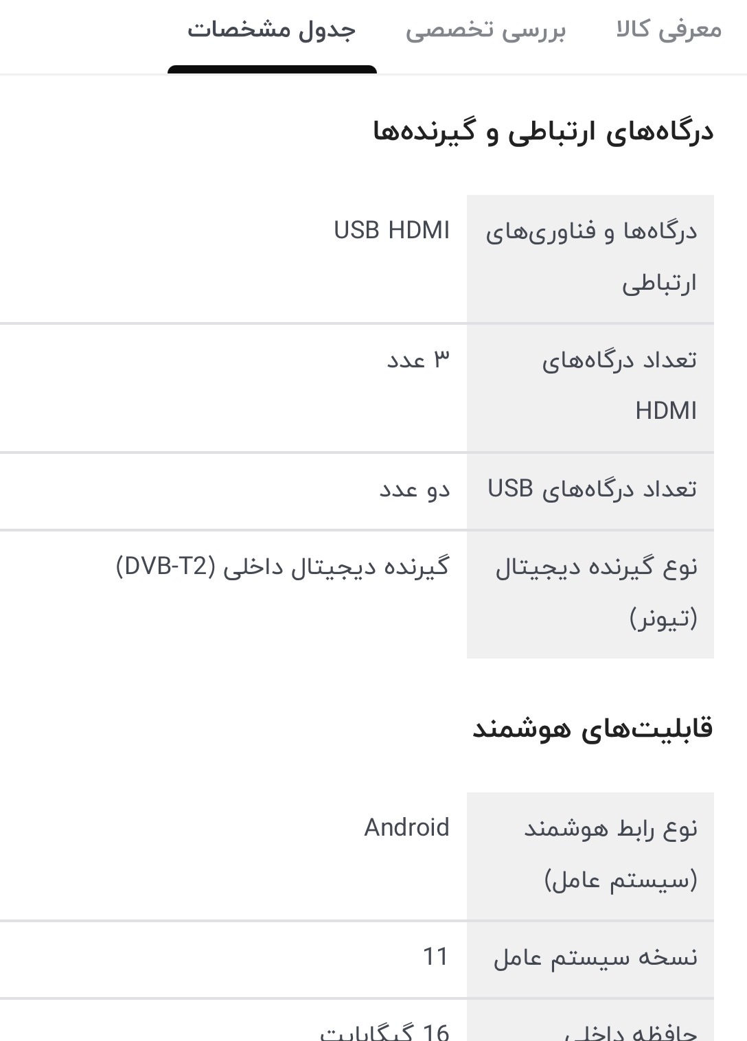This screenshot has width=747, height=1041.
Task: Click the درگاه‌های ارتباطی و گیرنده‌ها heading
Action: point(543,132)
